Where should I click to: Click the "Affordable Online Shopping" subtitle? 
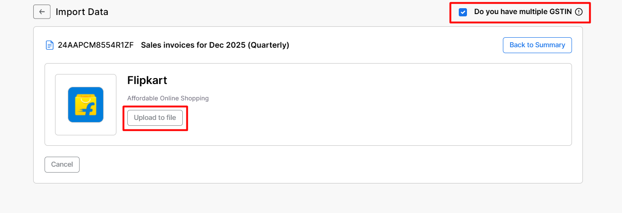tap(168, 98)
